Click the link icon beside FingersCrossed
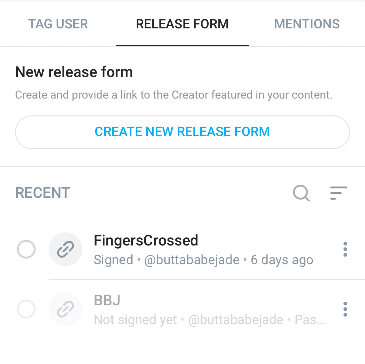 click(x=66, y=249)
